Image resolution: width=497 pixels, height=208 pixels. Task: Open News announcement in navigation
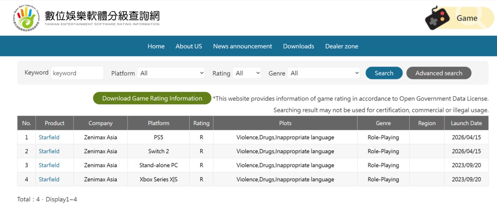click(x=243, y=46)
